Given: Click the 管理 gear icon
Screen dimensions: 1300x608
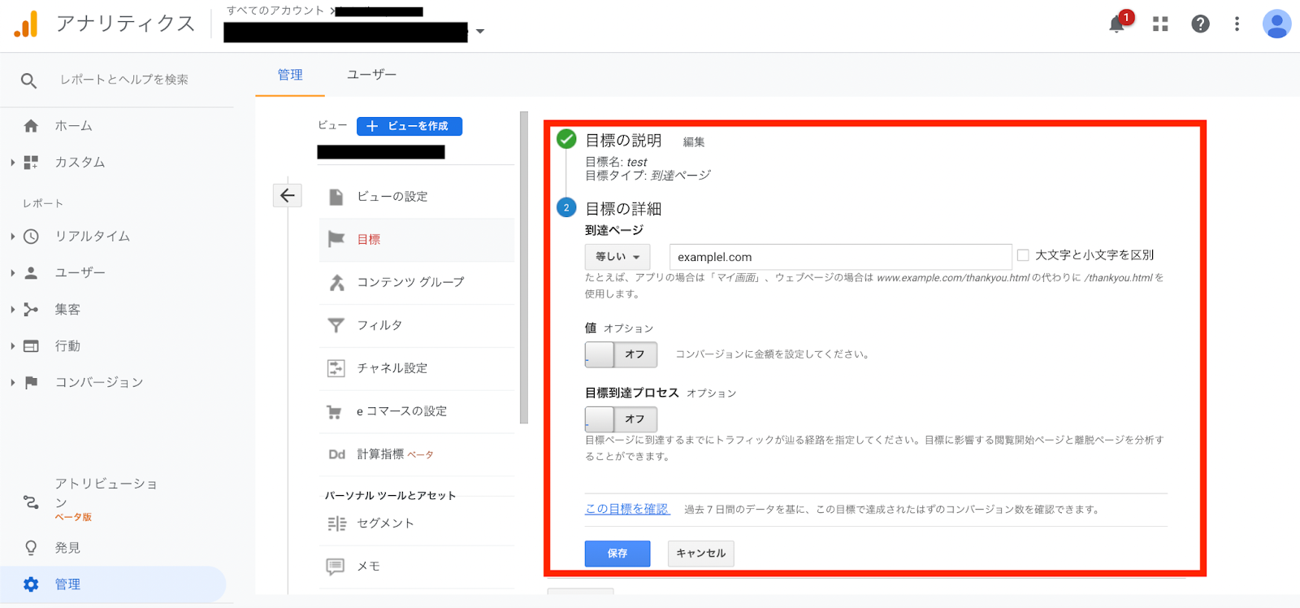Looking at the screenshot, I should pyautogui.click(x=31, y=584).
